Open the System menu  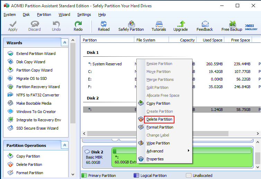(10, 15)
